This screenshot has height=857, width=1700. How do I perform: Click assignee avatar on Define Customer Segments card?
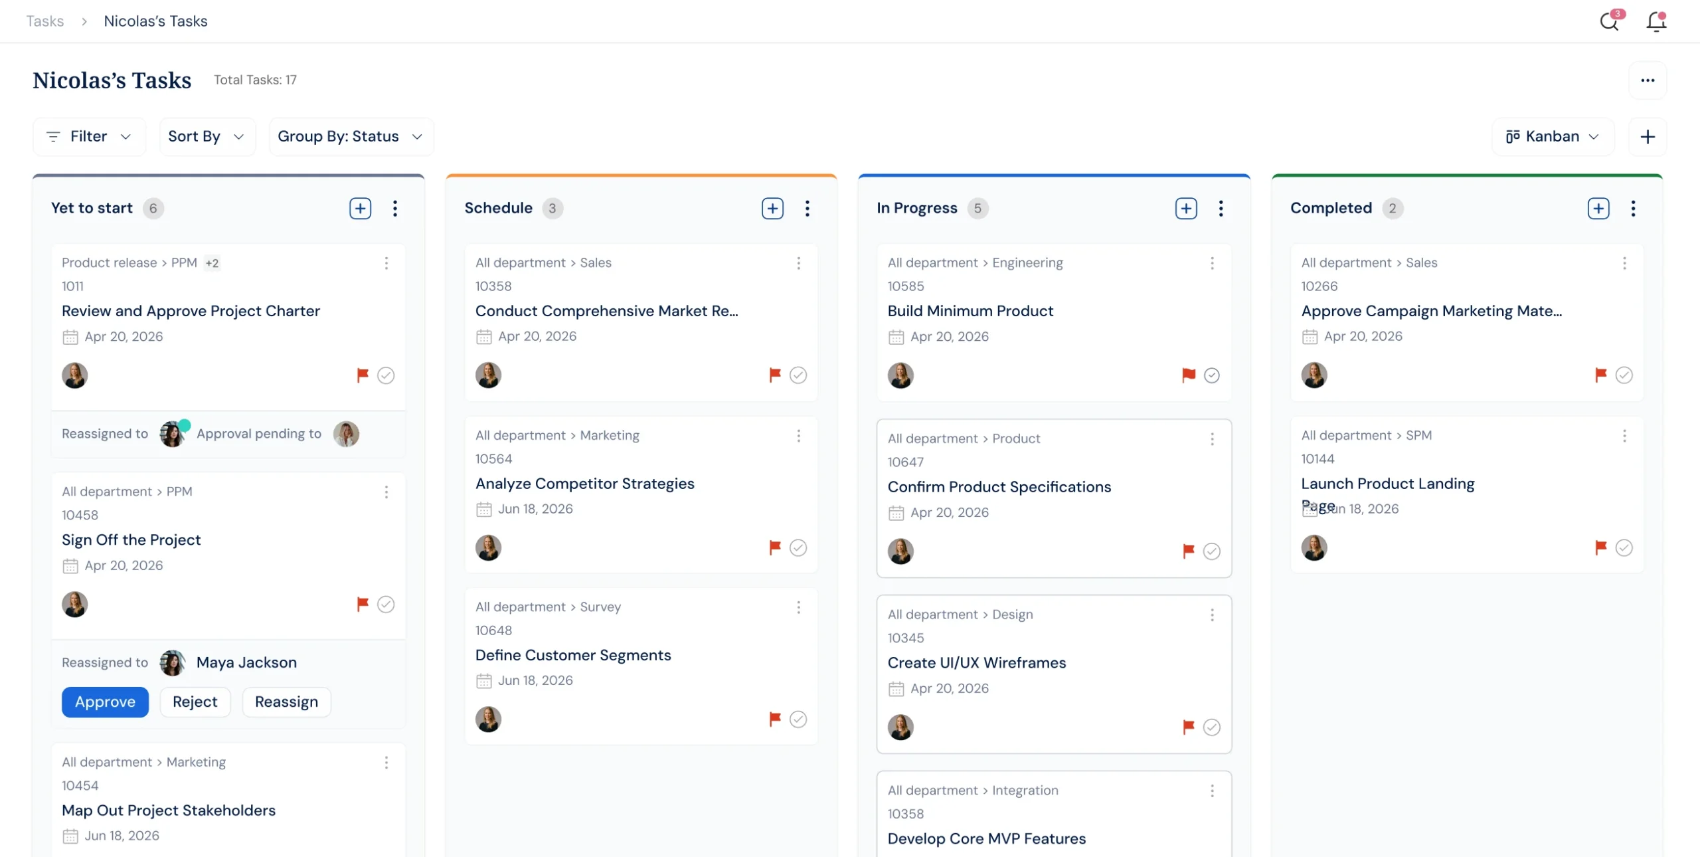[488, 719]
